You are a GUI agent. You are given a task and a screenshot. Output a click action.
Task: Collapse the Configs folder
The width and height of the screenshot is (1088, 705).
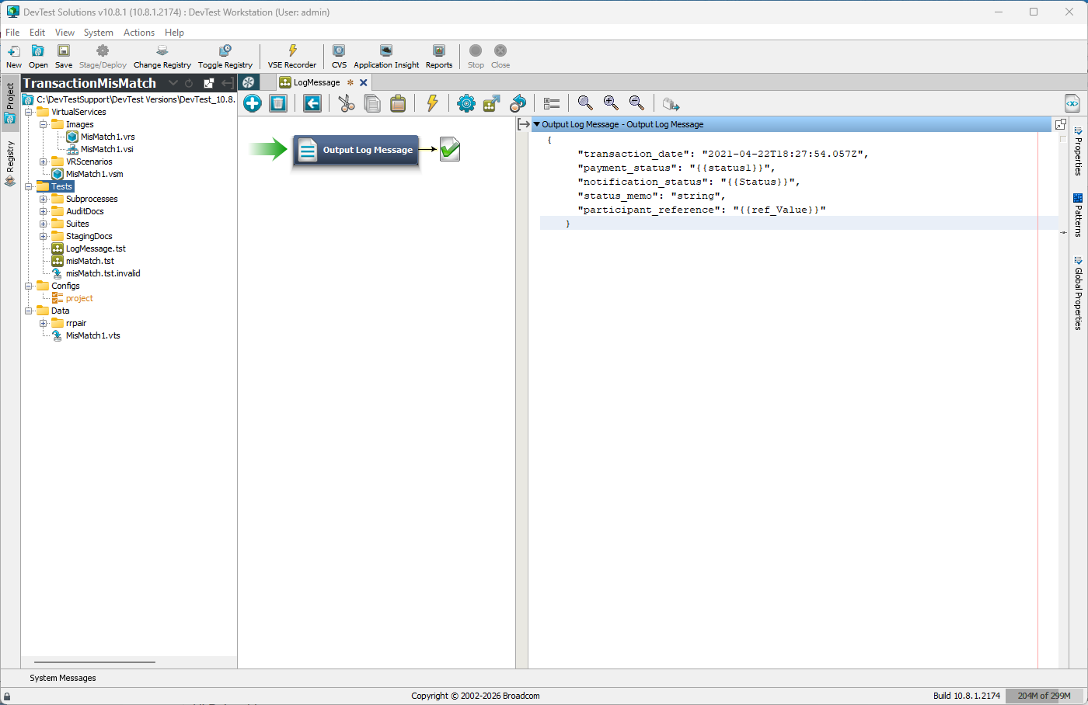(29, 286)
